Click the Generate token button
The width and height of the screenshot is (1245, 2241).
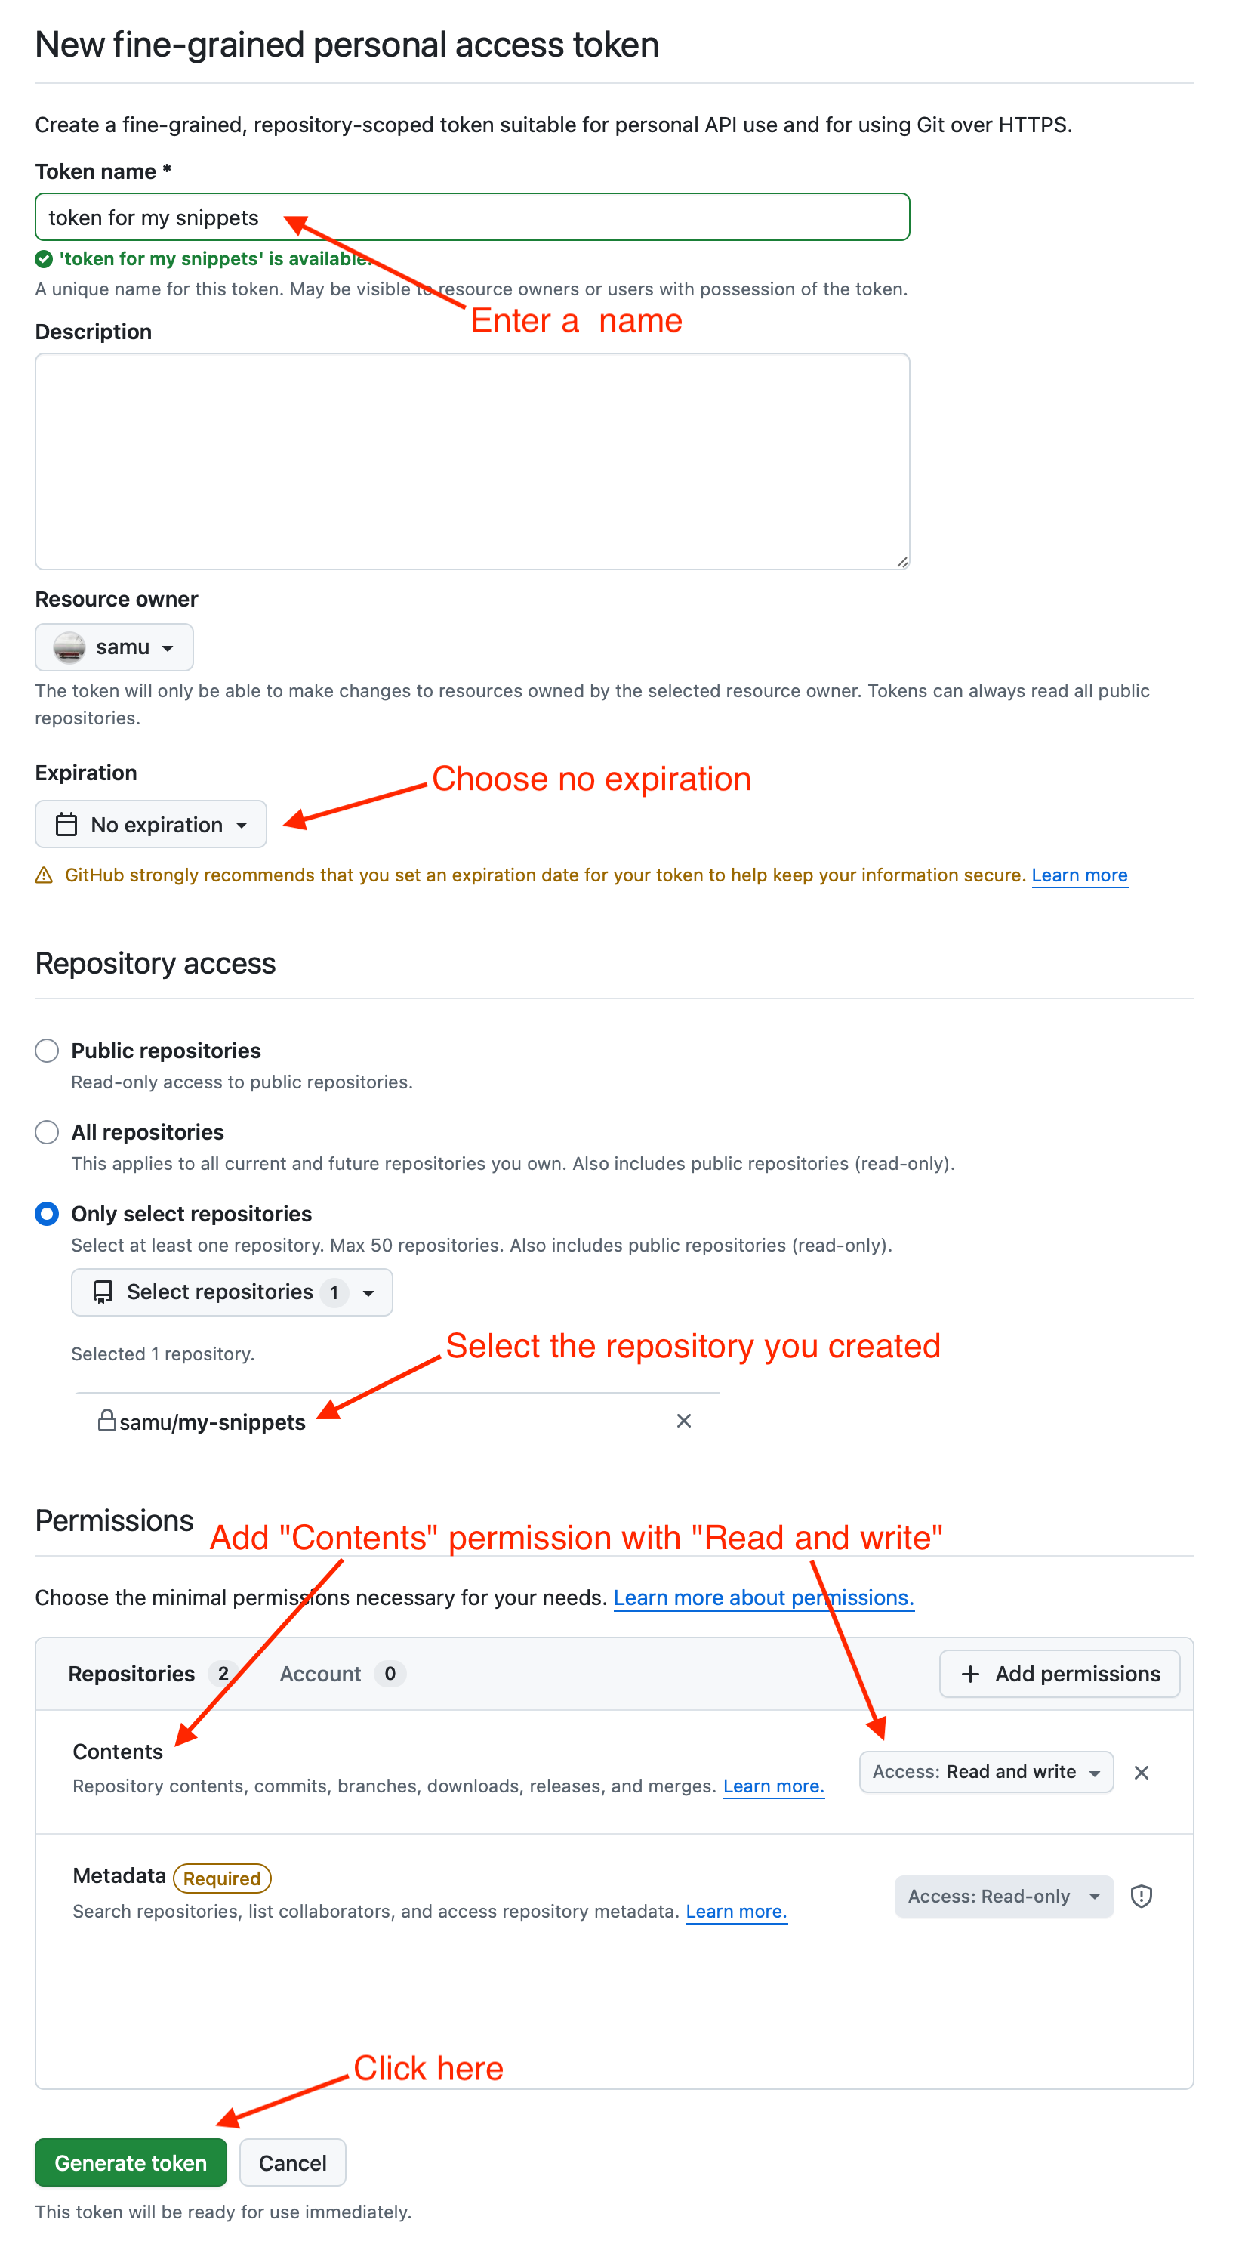click(131, 2162)
